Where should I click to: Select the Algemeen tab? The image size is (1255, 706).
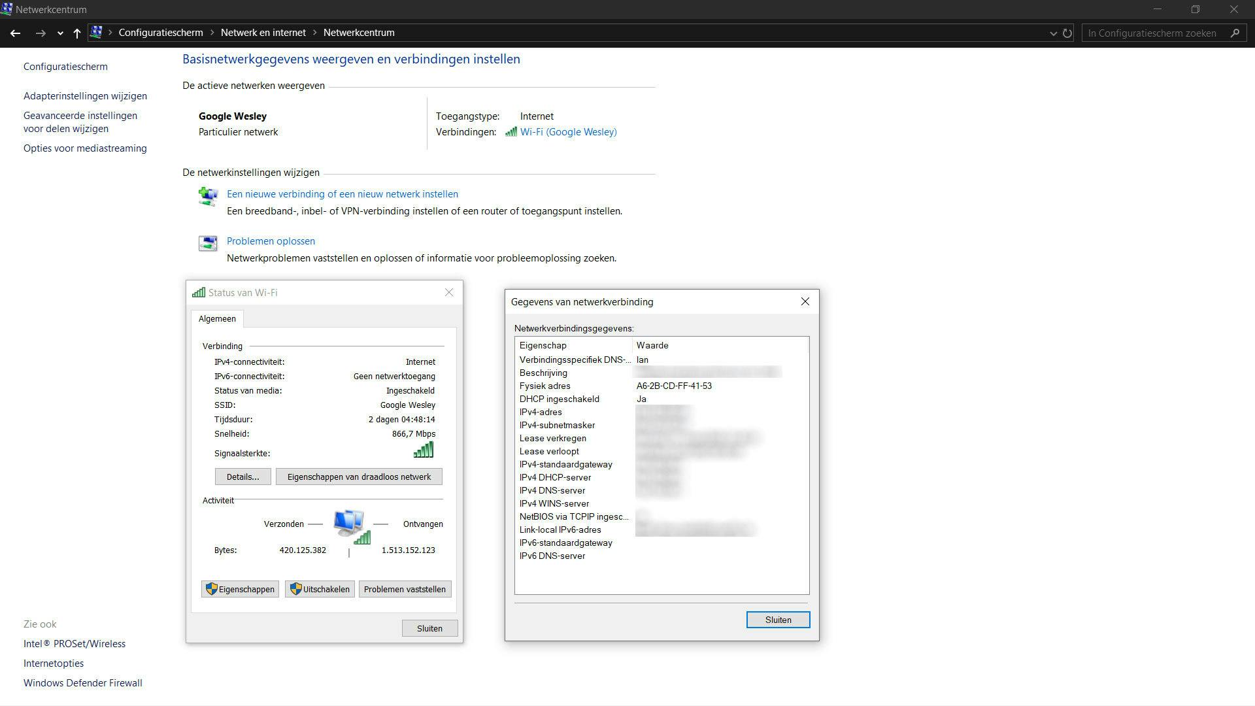click(216, 318)
